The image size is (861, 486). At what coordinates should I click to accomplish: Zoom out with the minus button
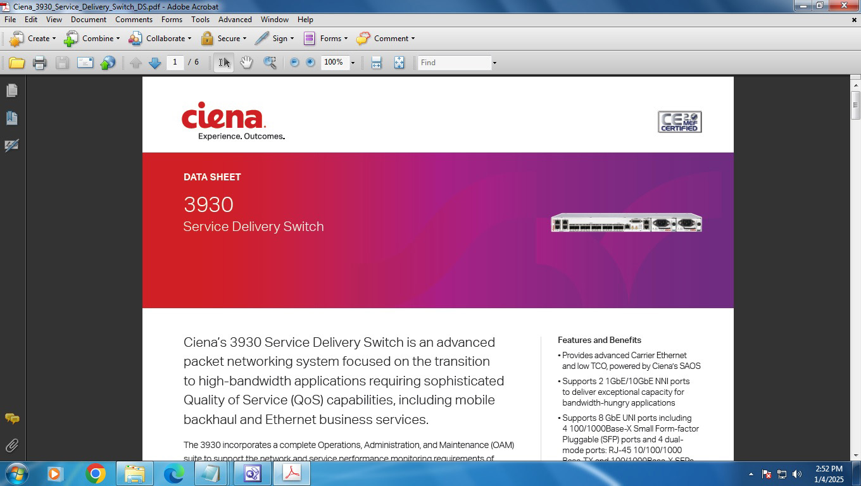294,63
